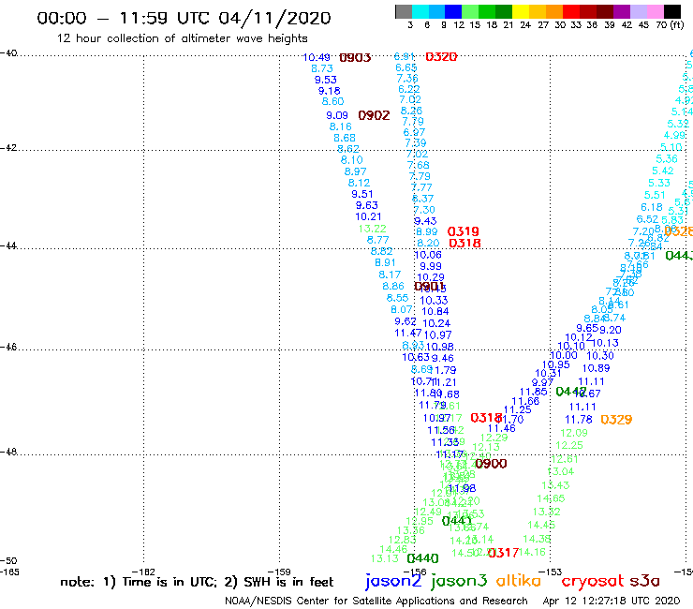Image resolution: width=693 pixels, height=609 pixels.
Task: Click the red '0320' pass time label
Action: [441, 56]
